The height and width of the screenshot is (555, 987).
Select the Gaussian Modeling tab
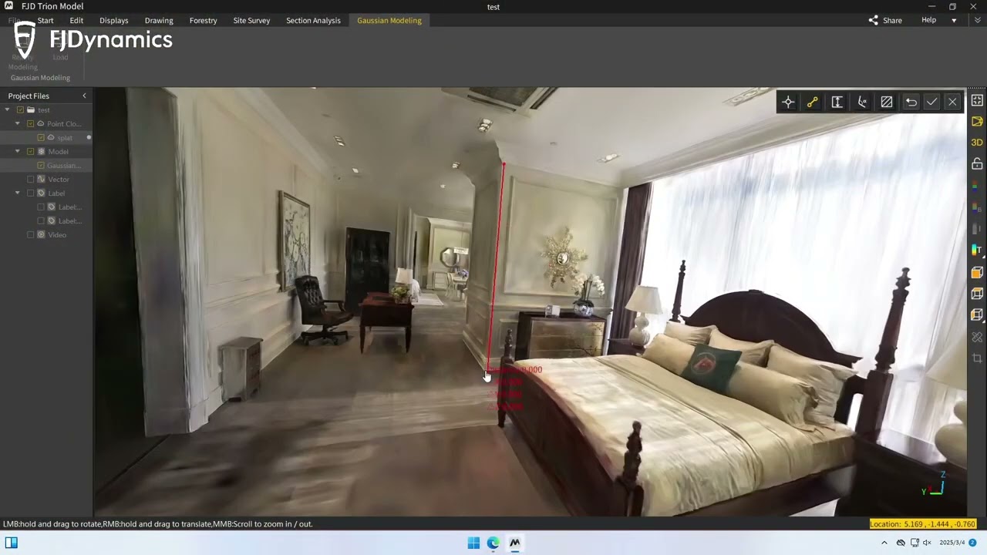coord(389,21)
